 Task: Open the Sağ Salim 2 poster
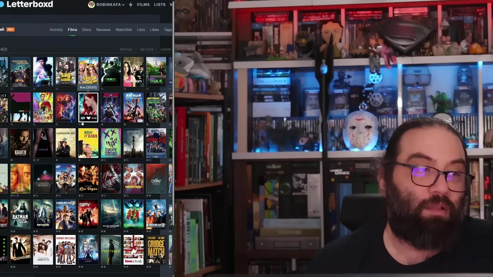pyautogui.click(x=88, y=71)
